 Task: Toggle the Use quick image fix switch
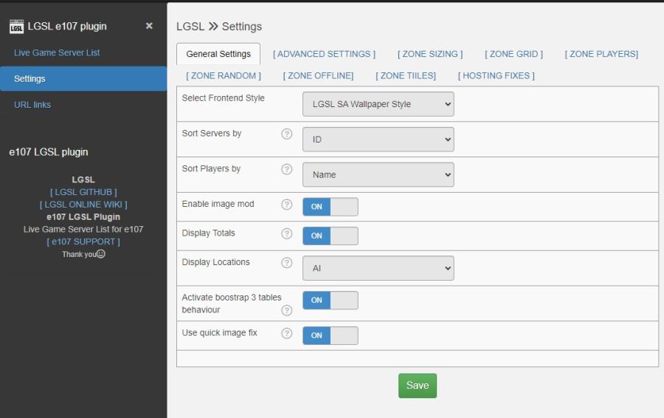331,335
